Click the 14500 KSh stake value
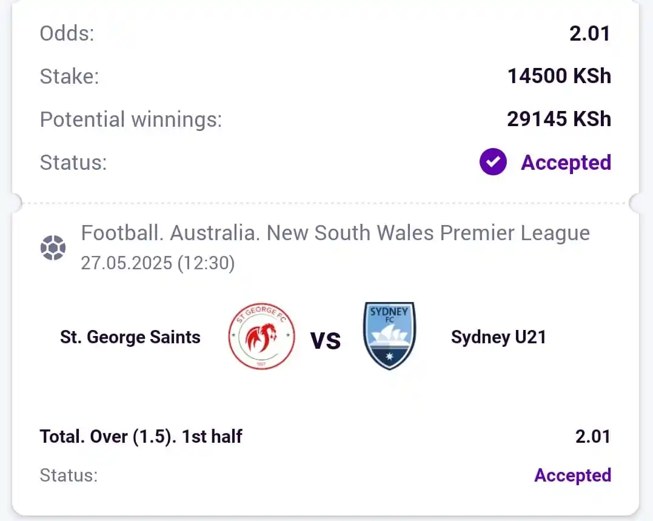The image size is (653, 521). click(559, 76)
